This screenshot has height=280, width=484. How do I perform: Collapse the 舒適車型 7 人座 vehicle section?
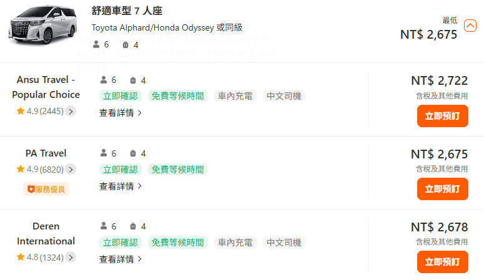[x=470, y=26]
